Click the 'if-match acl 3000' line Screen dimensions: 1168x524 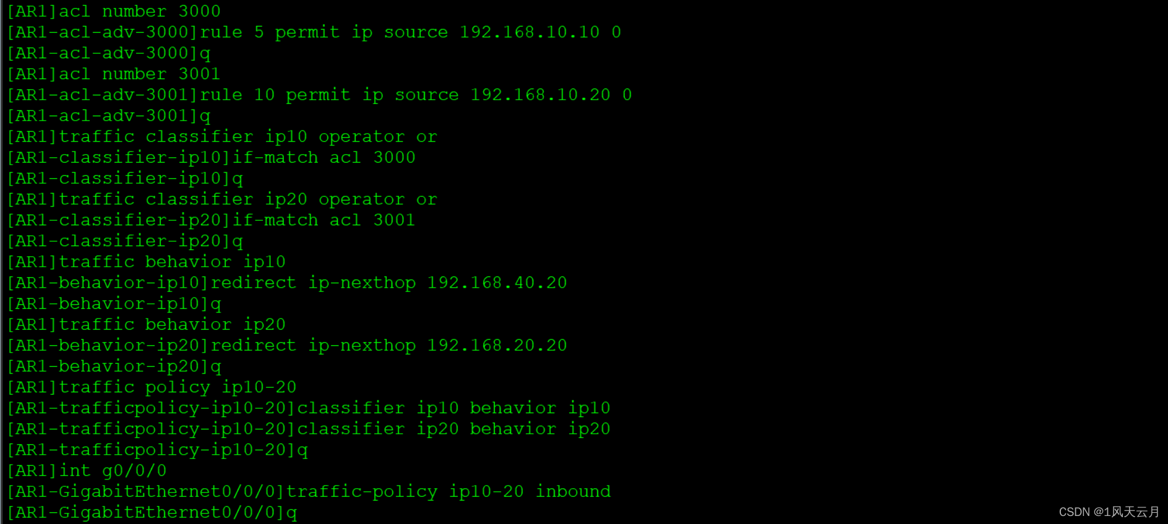point(211,157)
